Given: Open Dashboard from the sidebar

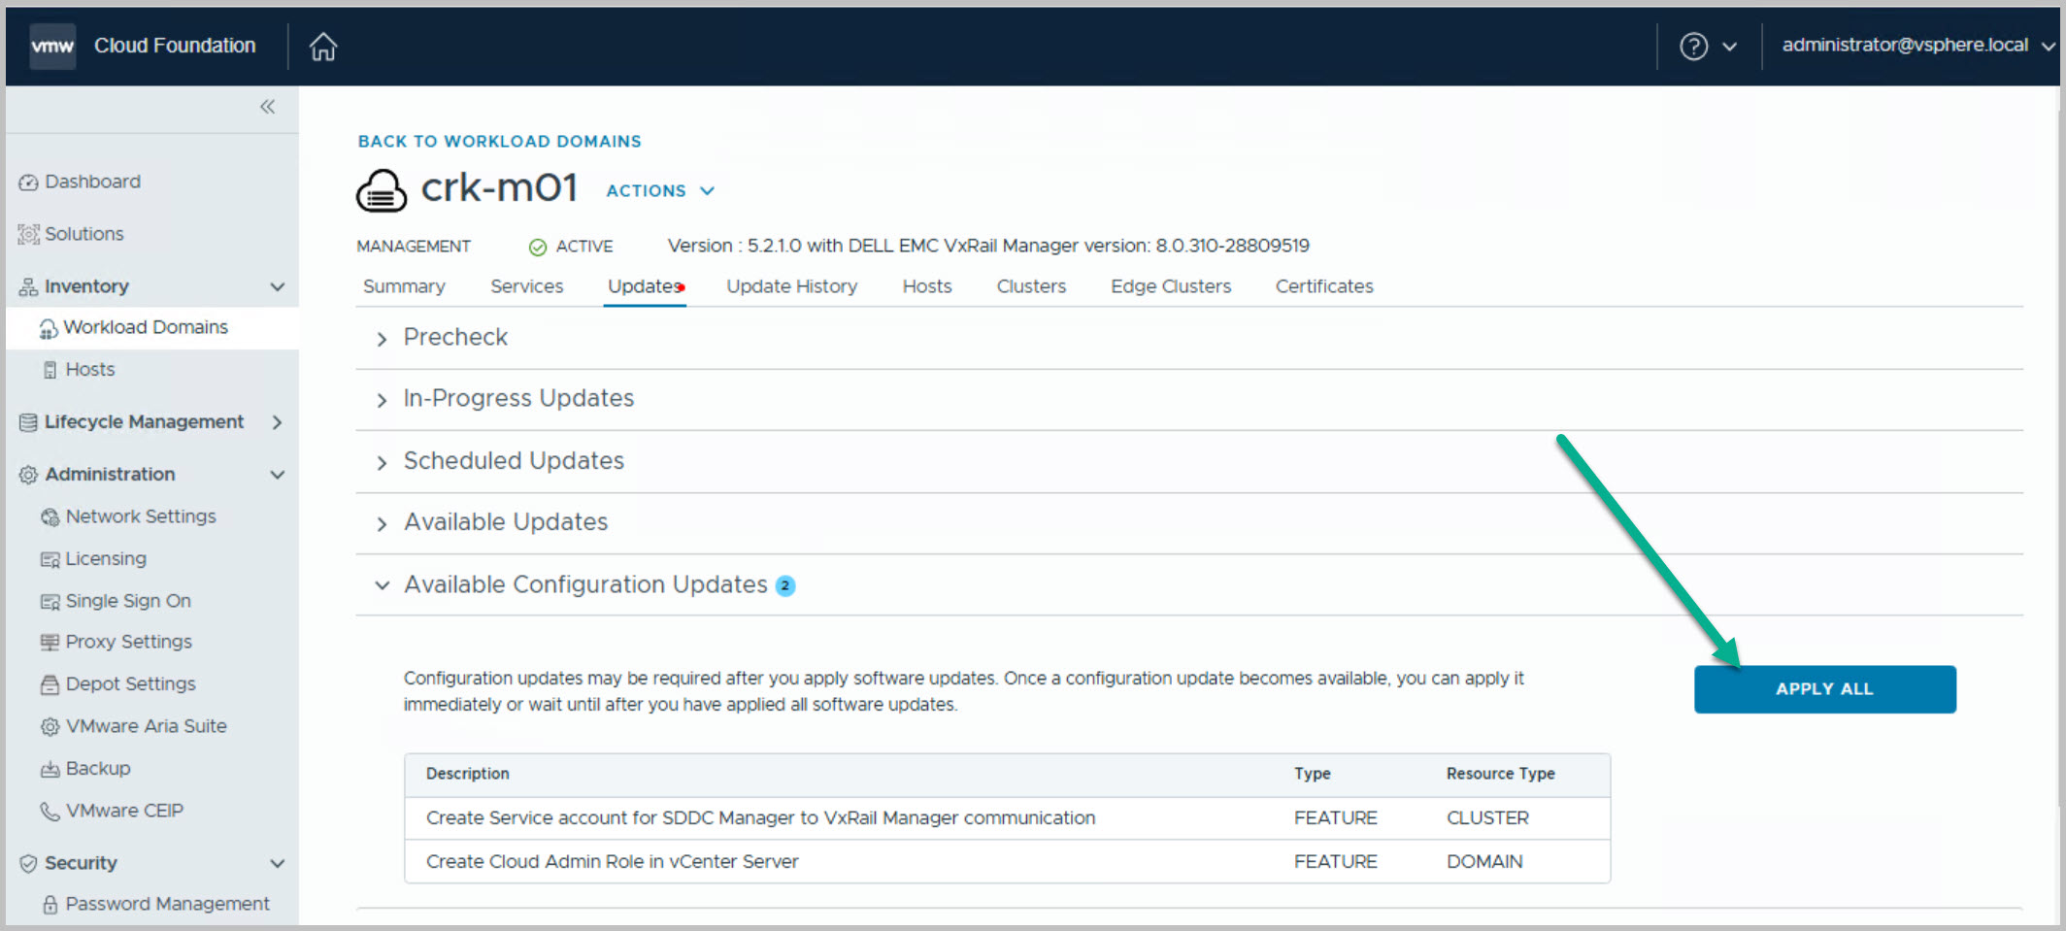Looking at the screenshot, I should [92, 182].
